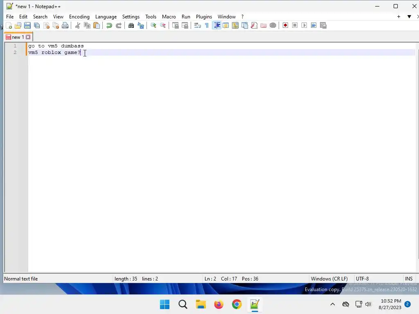419x314 pixels.
Task: Click the Copy toolbar icon
Action: click(x=87, y=25)
